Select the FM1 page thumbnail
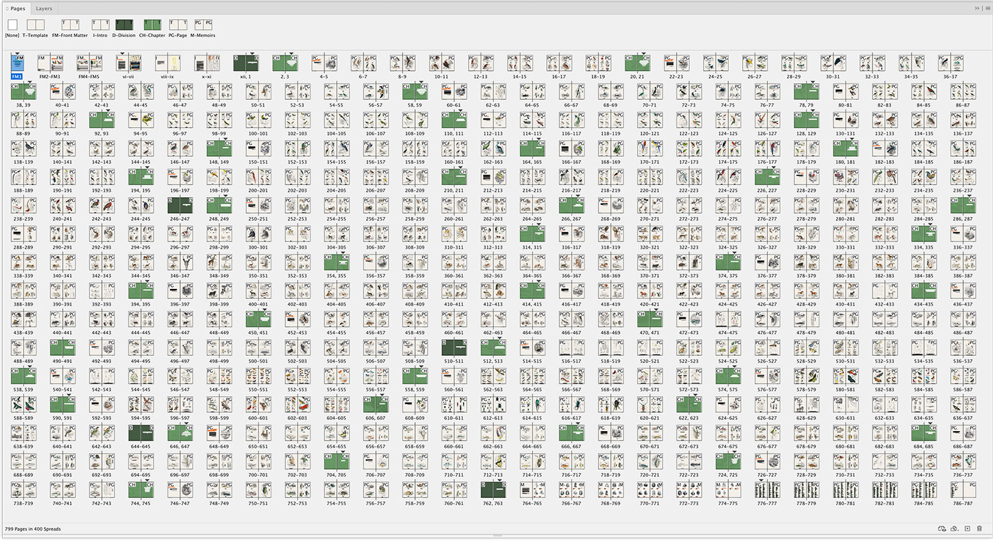Screen dimensions: 993x541 tap(17, 63)
